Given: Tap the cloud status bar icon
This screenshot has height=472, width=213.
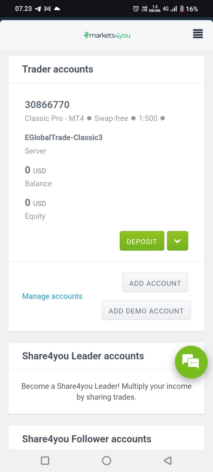Looking at the screenshot, I should pyautogui.click(x=57, y=9).
